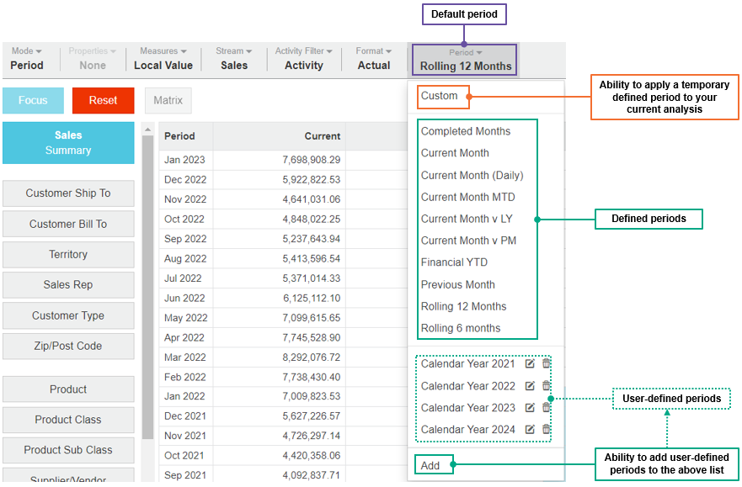
Task: Select Current Month MTD period
Action: (x=467, y=197)
